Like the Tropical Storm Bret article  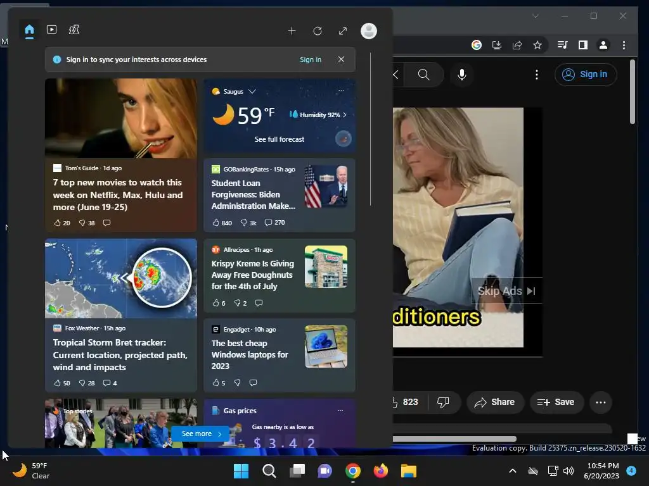coord(62,383)
